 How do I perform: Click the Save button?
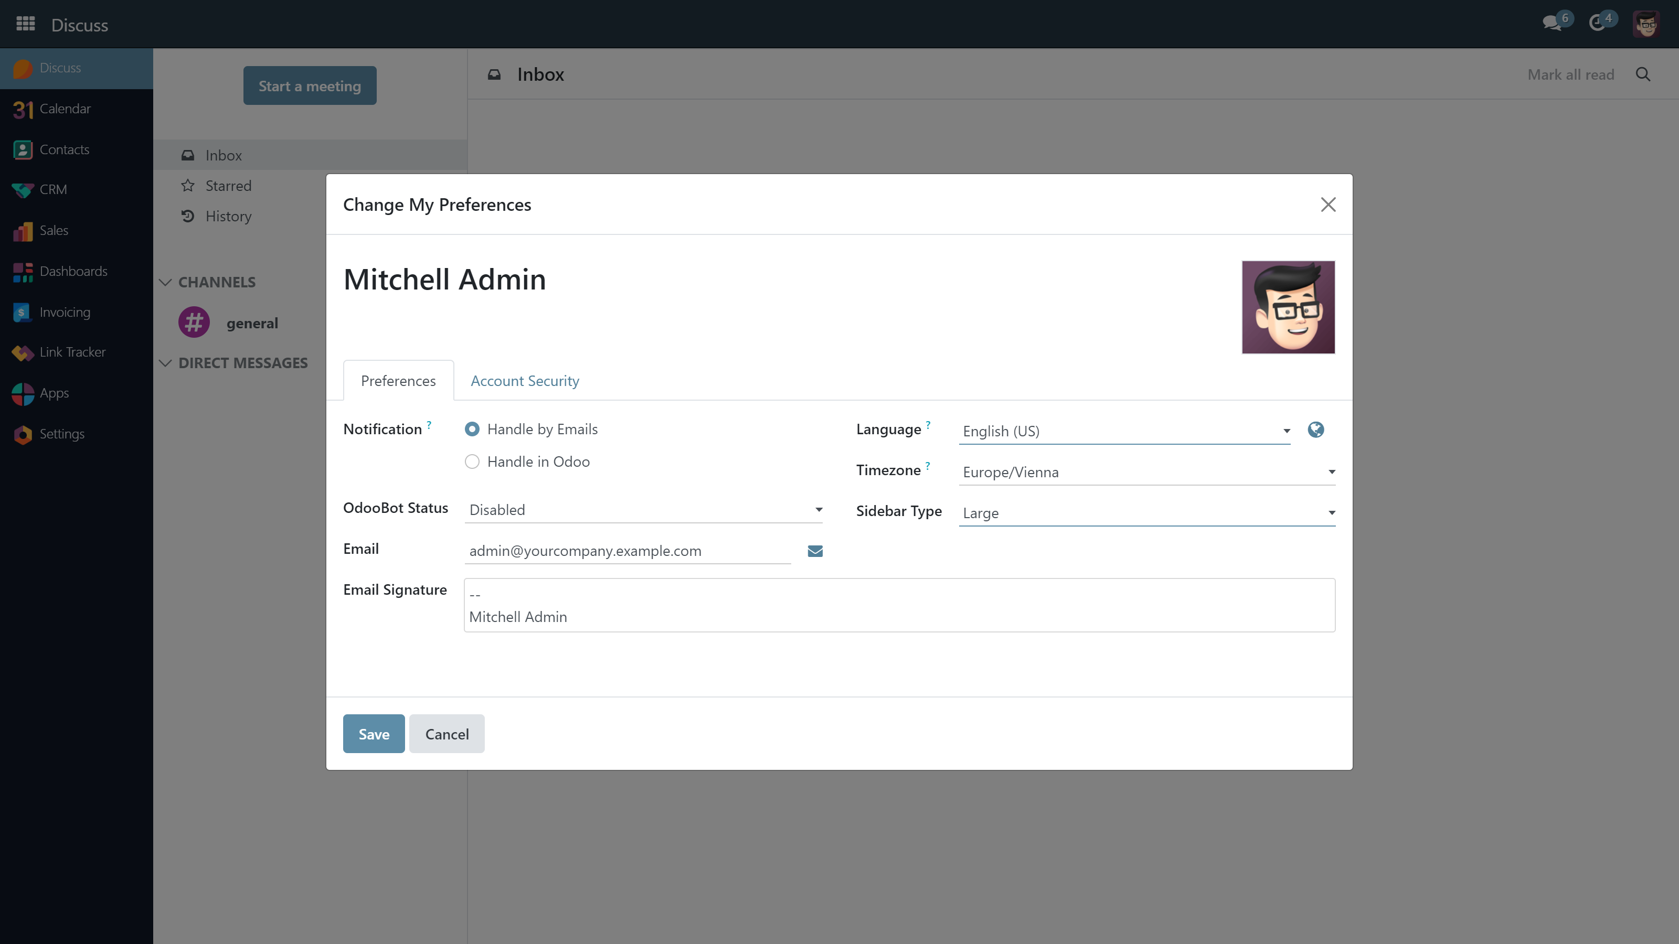click(x=374, y=734)
